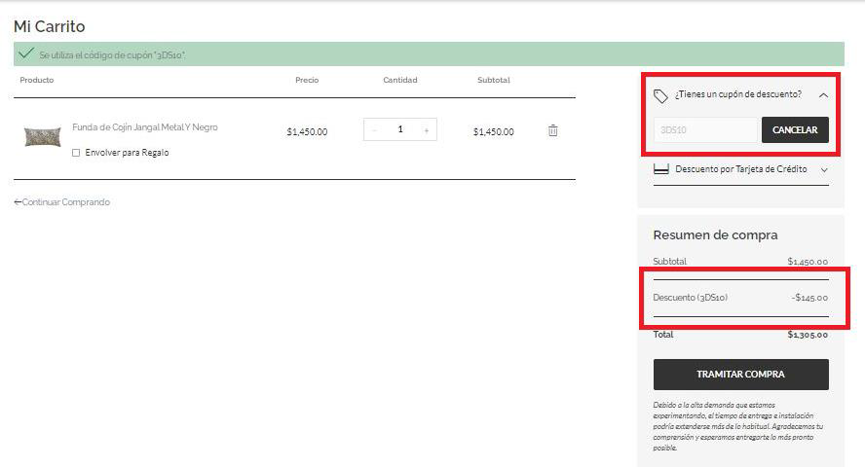Click the coupon applied success message text
The height and width of the screenshot is (467, 865).
(113, 55)
